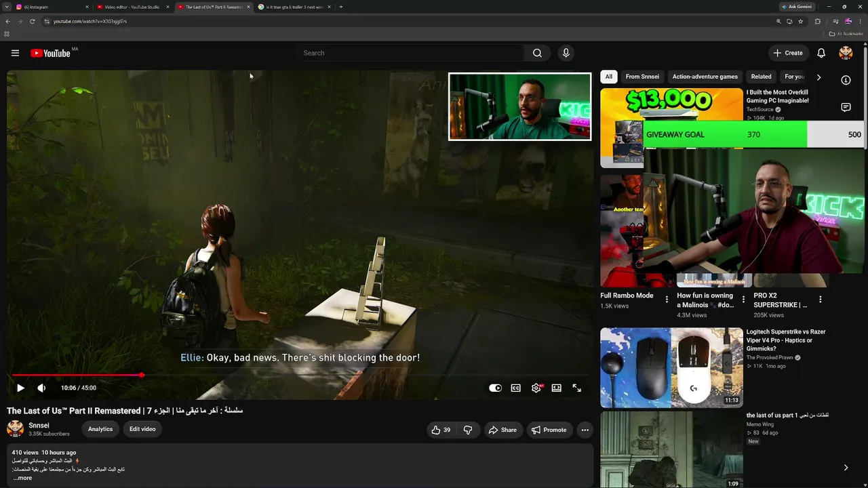Switch to the GTA 6 trailer search tab
Screen dimensions: 868x488
(294, 7)
